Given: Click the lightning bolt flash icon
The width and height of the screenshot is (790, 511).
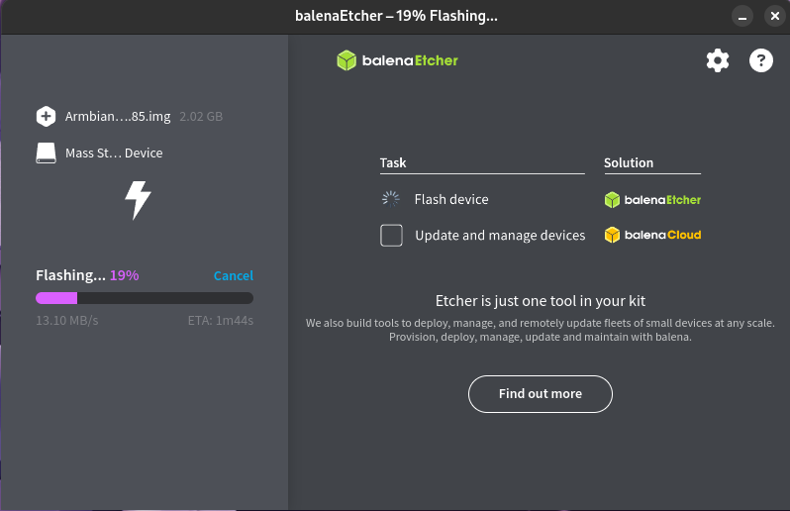Looking at the screenshot, I should tap(138, 200).
